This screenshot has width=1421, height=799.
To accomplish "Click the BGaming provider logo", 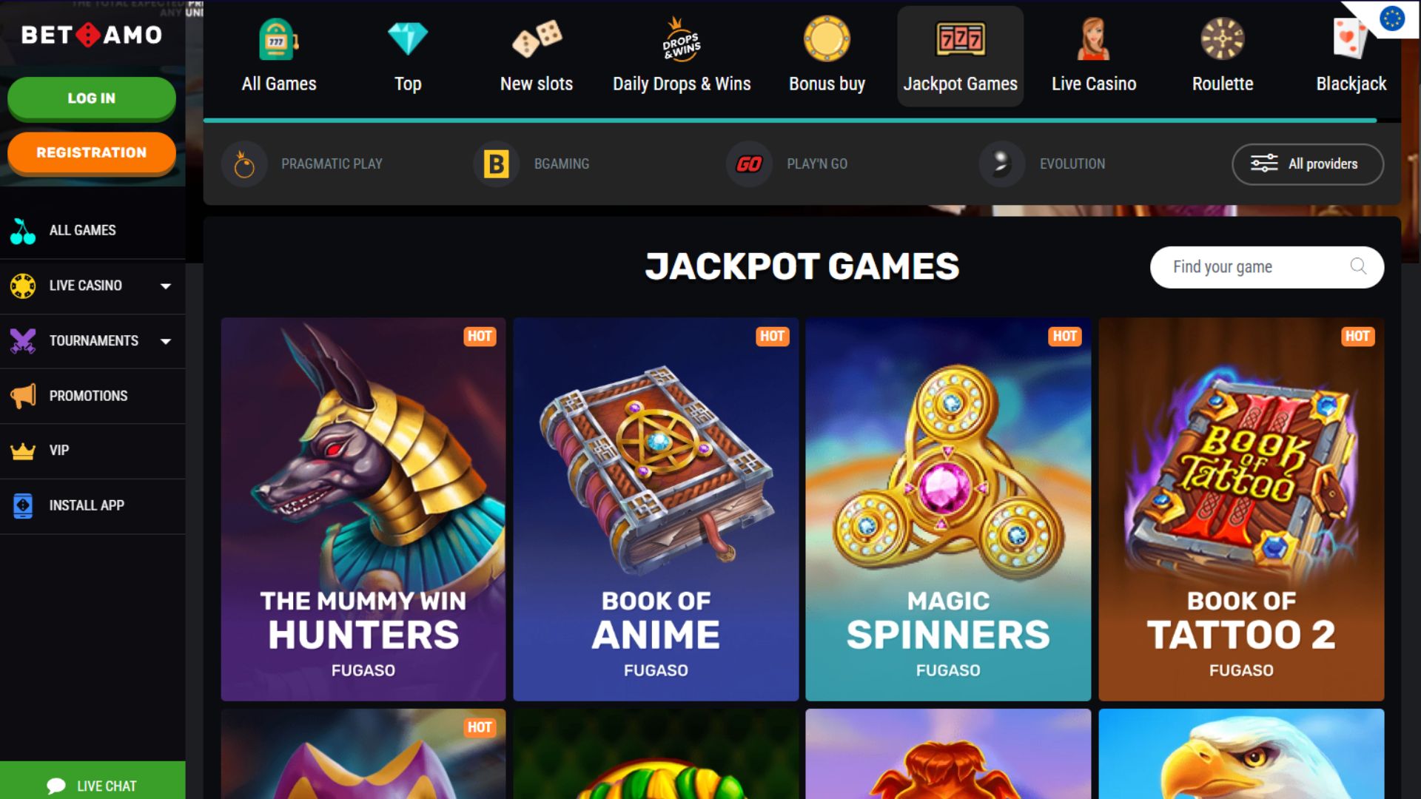I will click(x=496, y=164).
